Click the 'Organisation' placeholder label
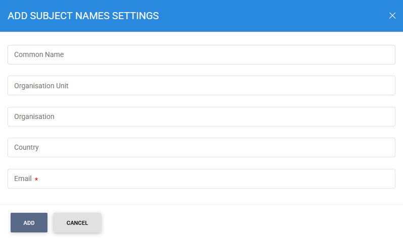403x240 pixels. coord(34,116)
